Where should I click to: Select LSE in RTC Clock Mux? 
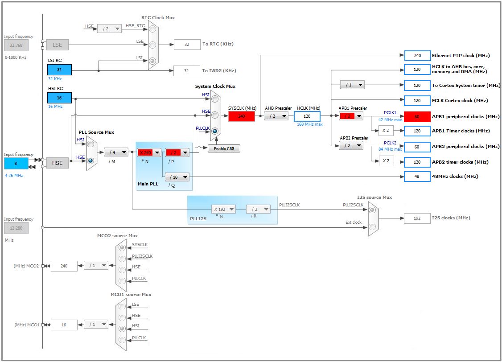pyautogui.click(x=153, y=45)
